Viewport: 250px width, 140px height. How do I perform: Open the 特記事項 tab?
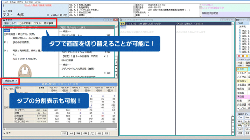[48, 23]
